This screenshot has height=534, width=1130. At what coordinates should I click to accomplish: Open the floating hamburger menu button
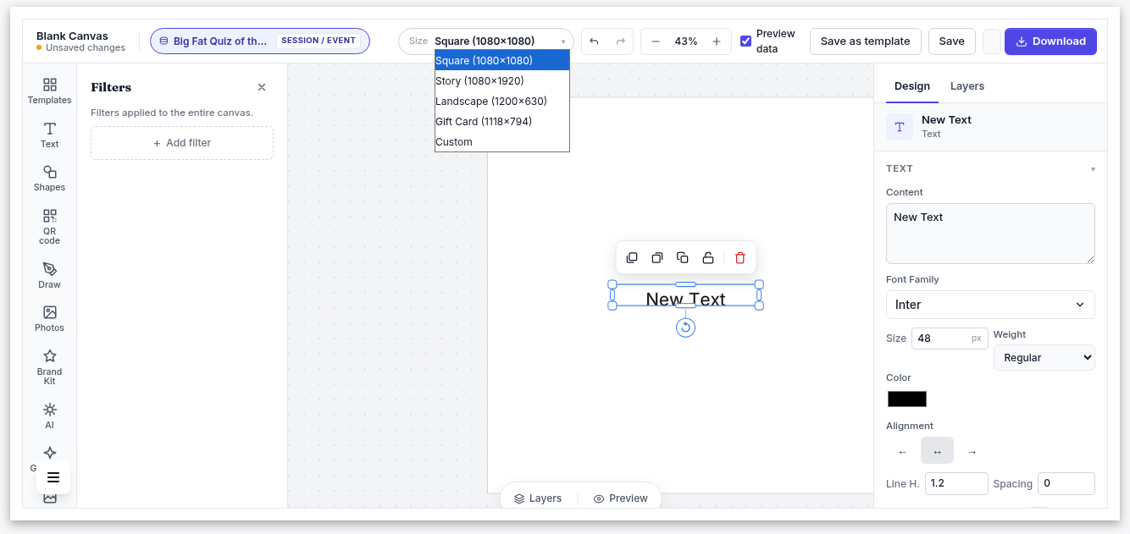[53, 477]
